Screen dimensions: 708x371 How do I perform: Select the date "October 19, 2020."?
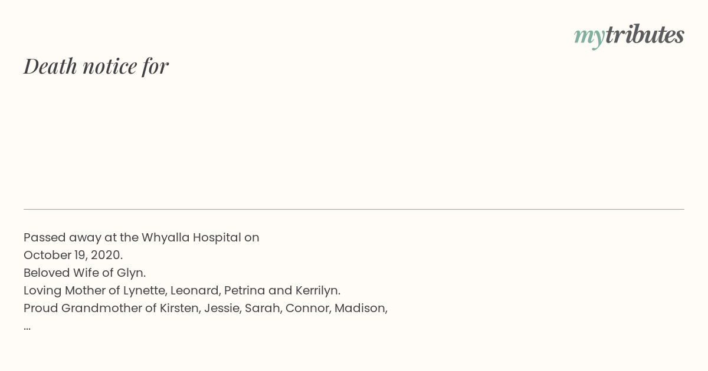point(73,255)
